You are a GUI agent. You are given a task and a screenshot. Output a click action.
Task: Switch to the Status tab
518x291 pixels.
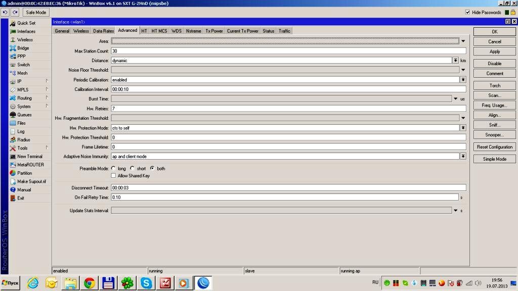point(268,31)
